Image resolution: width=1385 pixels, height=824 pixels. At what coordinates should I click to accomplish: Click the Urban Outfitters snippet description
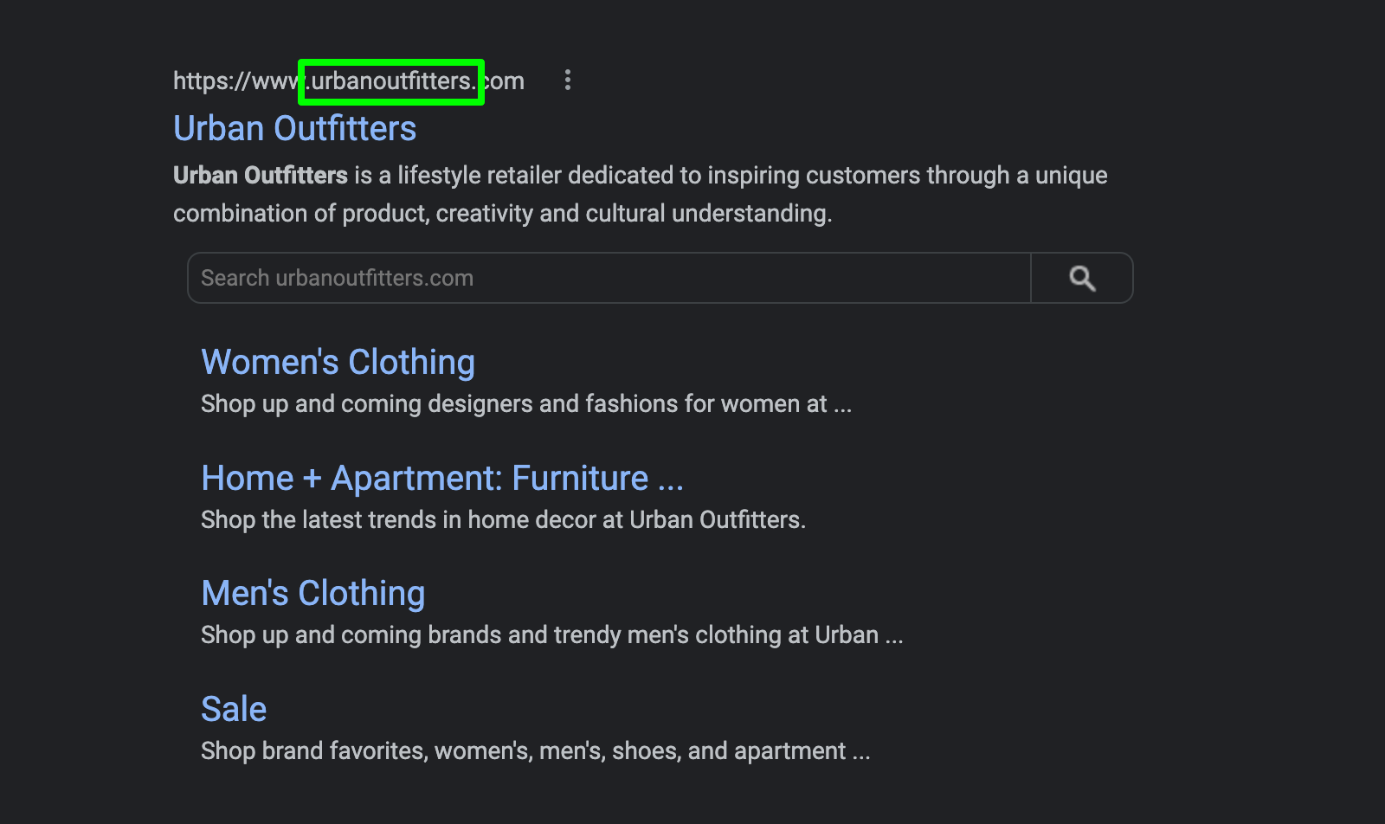[641, 194]
